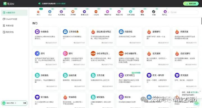
Task: Switch to the 教育/论文 category tab
Action: (x=84, y=13)
